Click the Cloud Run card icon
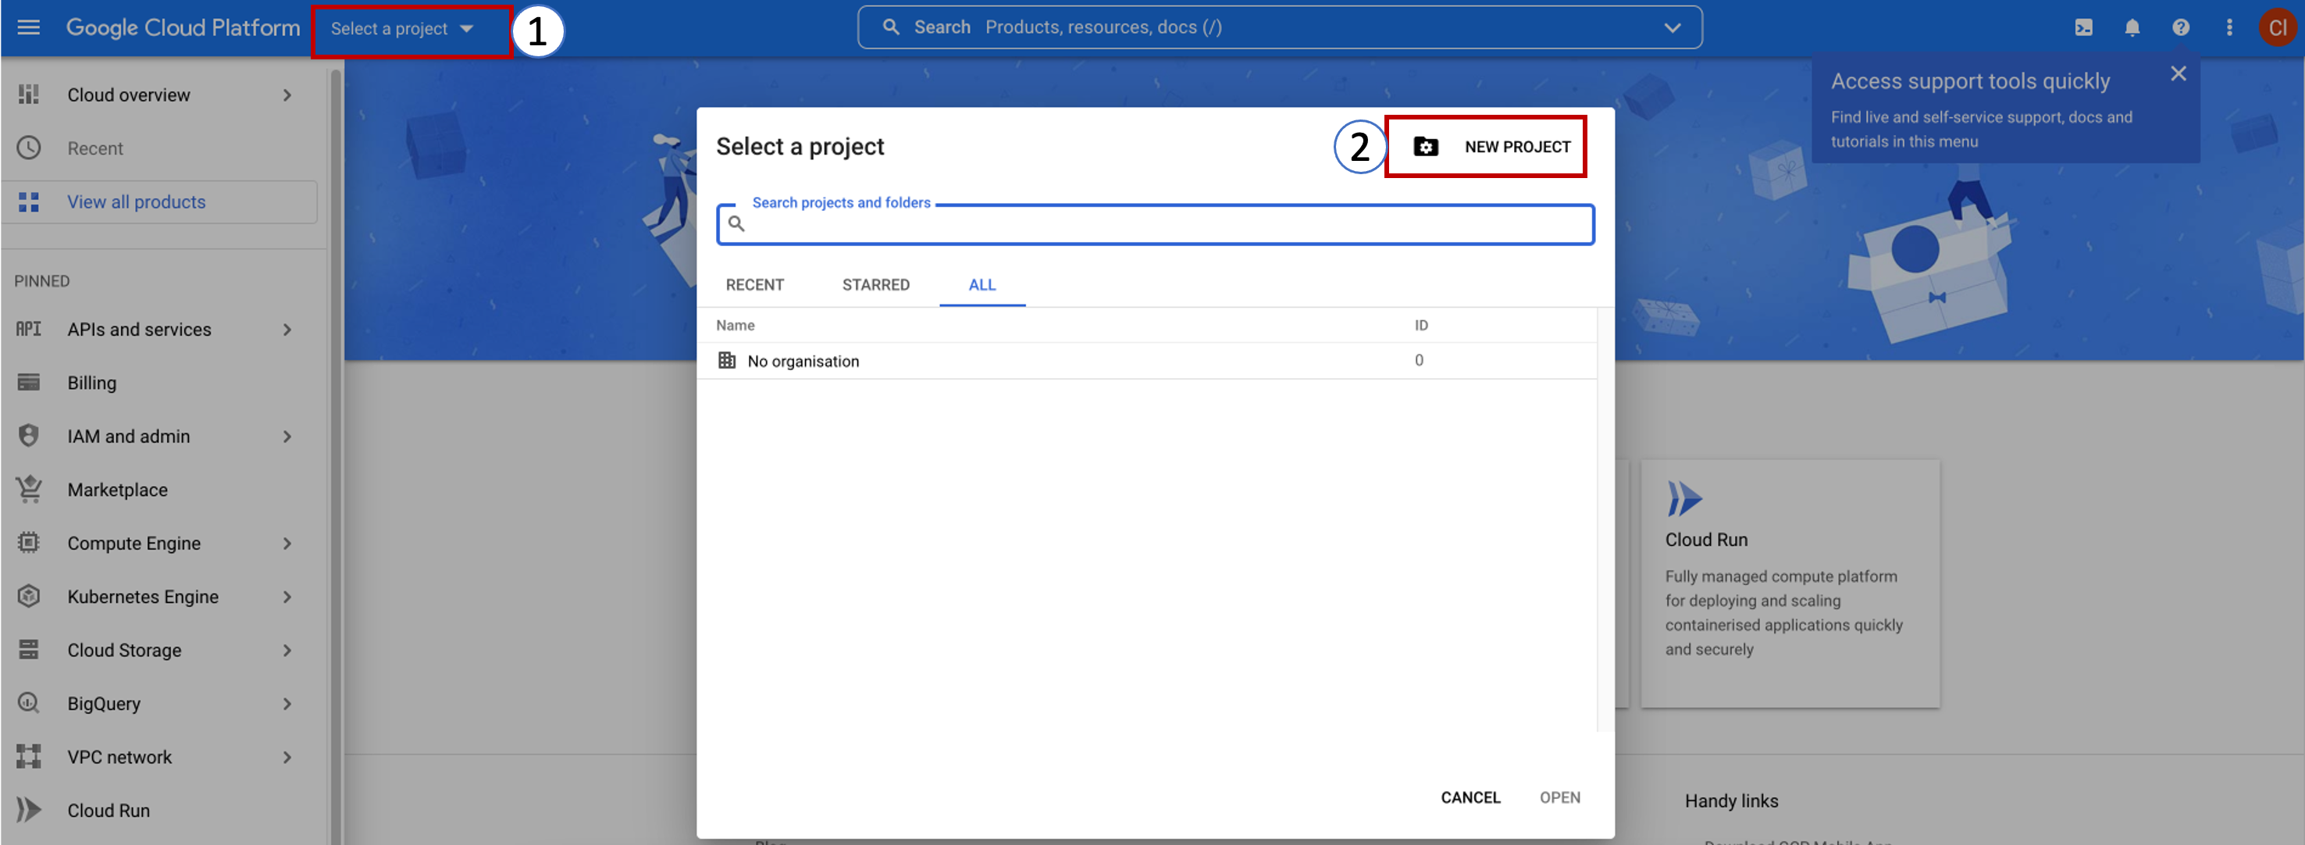This screenshot has height=845, width=2305. (x=1684, y=500)
